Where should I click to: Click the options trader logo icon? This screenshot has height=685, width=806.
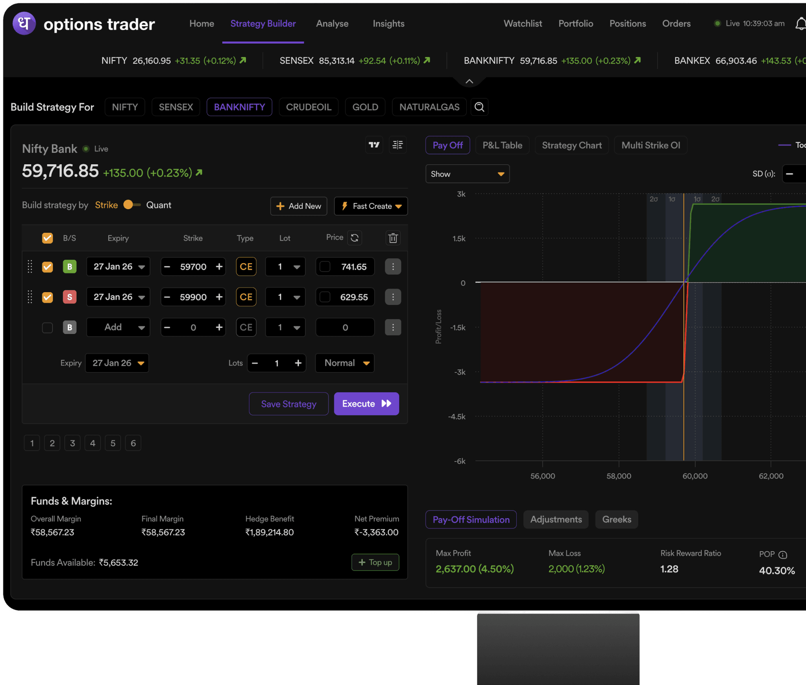[x=24, y=24]
